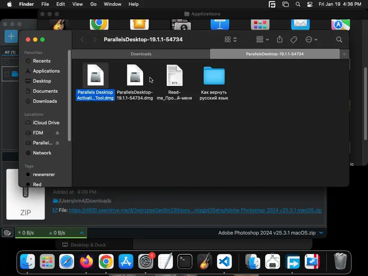The height and width of the screenshot is (276, 368).
Task: Open the Help menu
Action: 134,4
